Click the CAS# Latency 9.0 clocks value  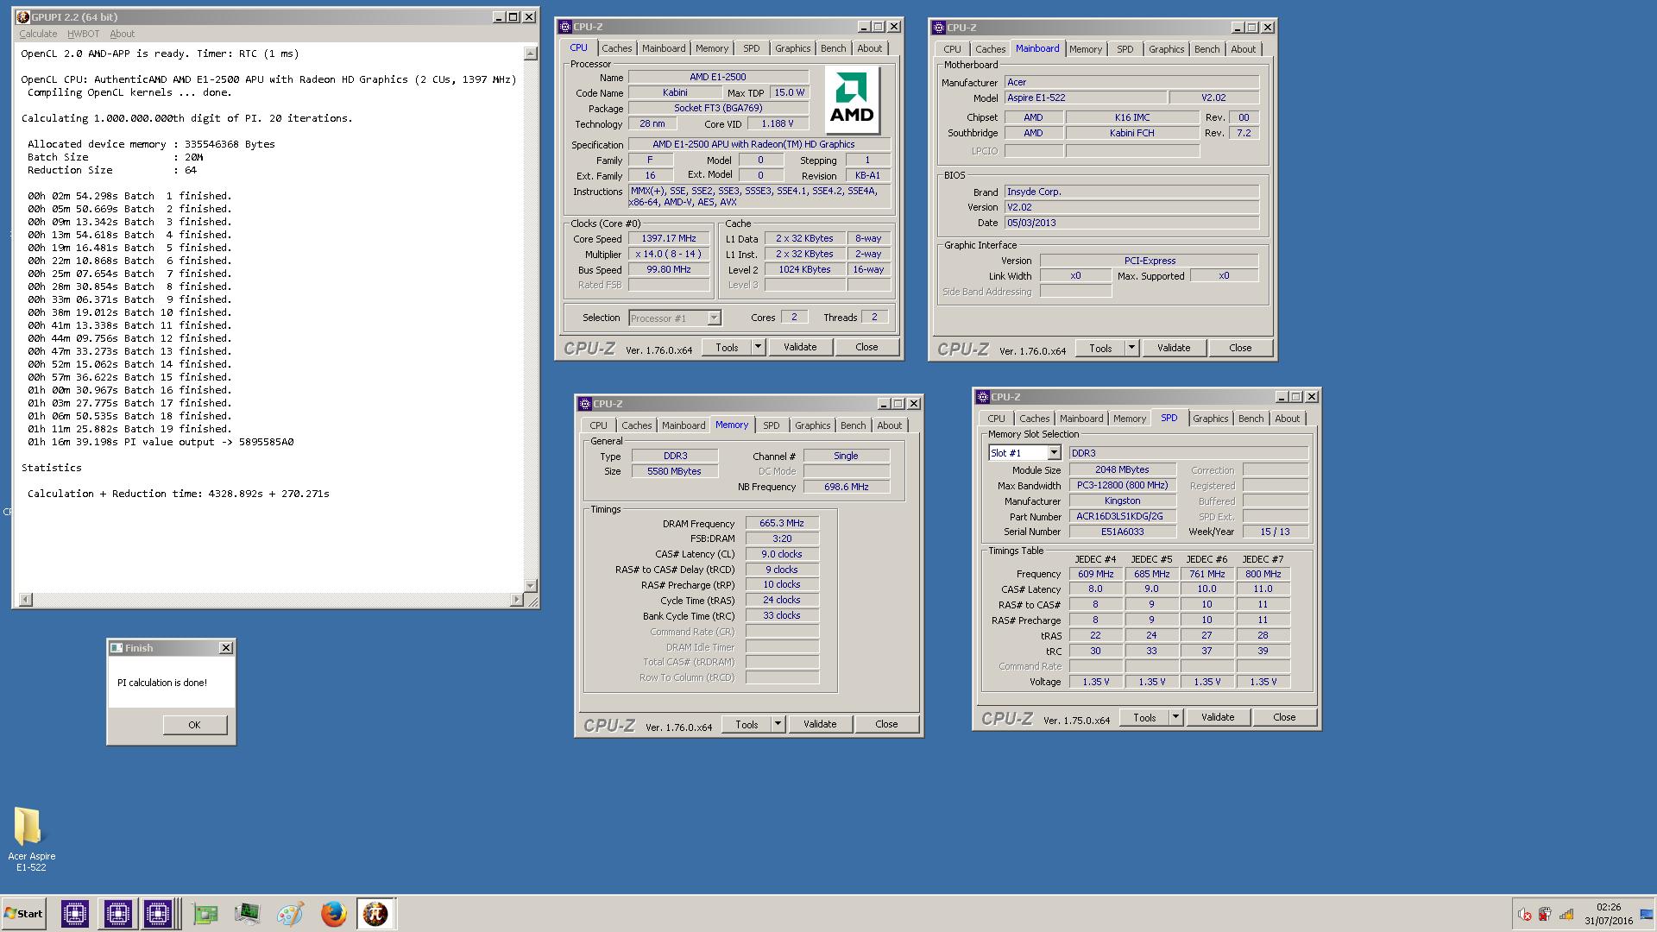coord(782,554)
